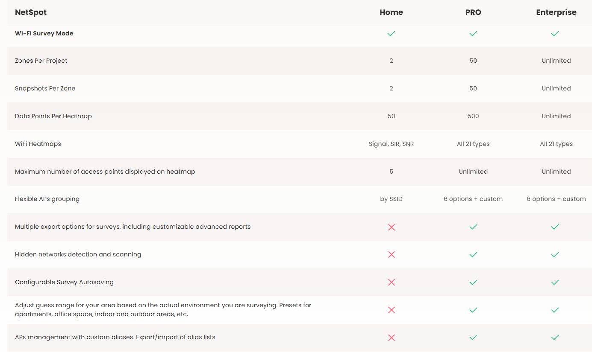Viewport: 592px width, 352px height.
Task: Click the PRO checkmark for hidden networks detection
Action: click(473, 255)
